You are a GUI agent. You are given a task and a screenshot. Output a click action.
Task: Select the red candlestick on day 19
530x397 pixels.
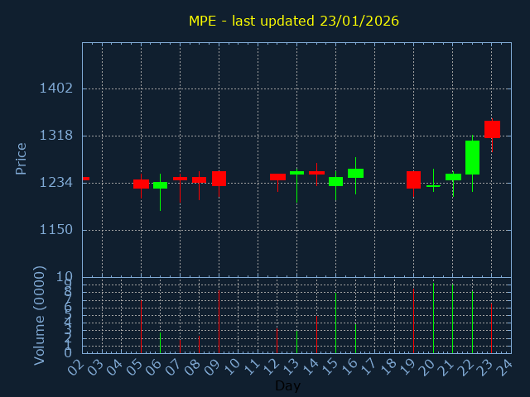[413, 179]
